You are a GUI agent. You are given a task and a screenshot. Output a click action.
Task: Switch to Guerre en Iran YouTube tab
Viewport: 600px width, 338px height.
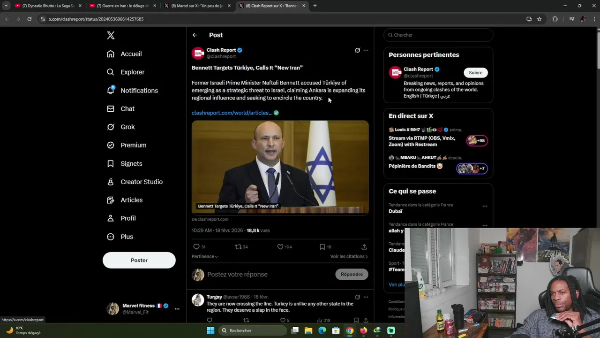click(x=123, y=6)
